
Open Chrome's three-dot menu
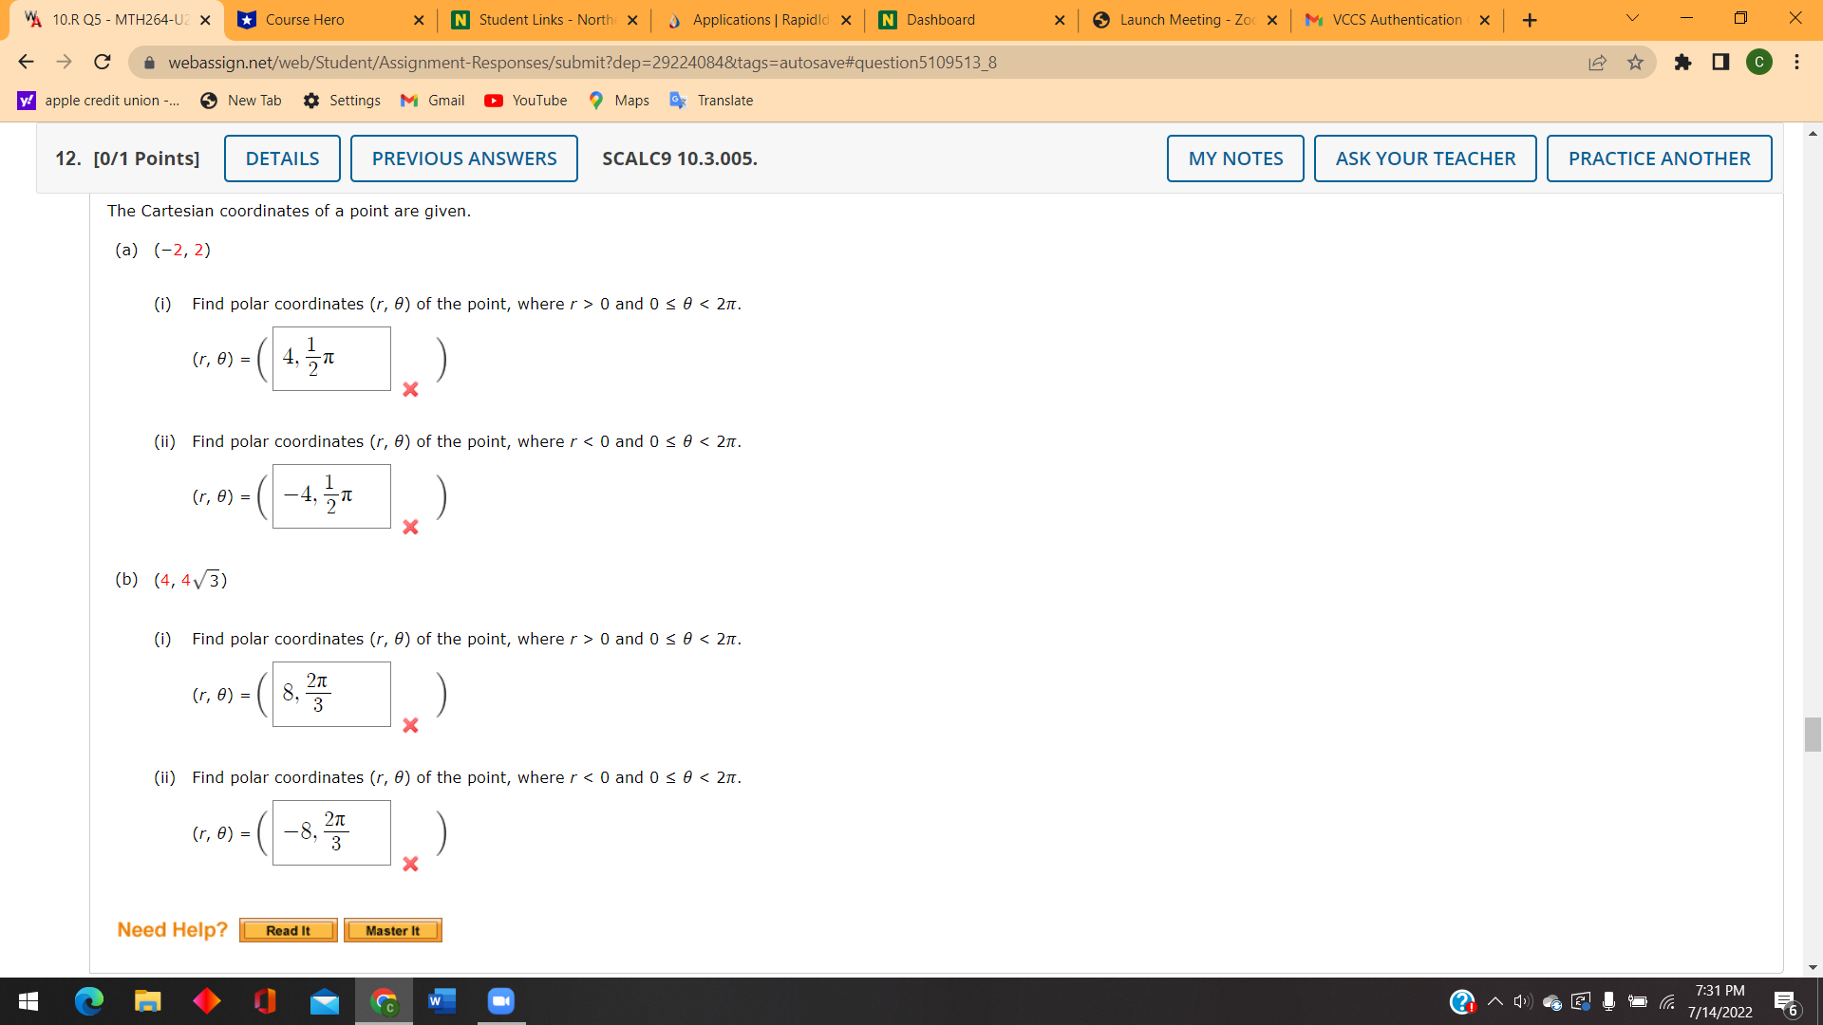point(1797,62)
